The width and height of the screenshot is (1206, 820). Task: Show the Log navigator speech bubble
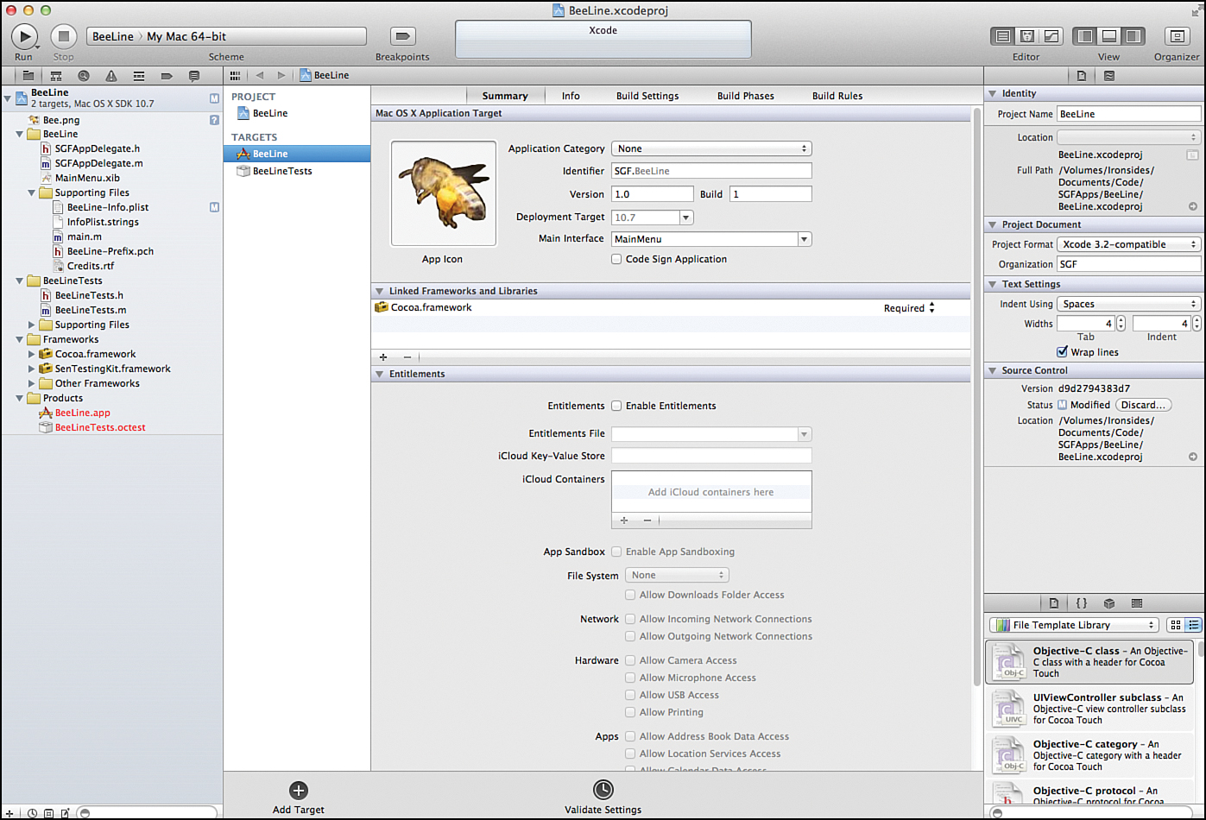(x=194, y=76)
